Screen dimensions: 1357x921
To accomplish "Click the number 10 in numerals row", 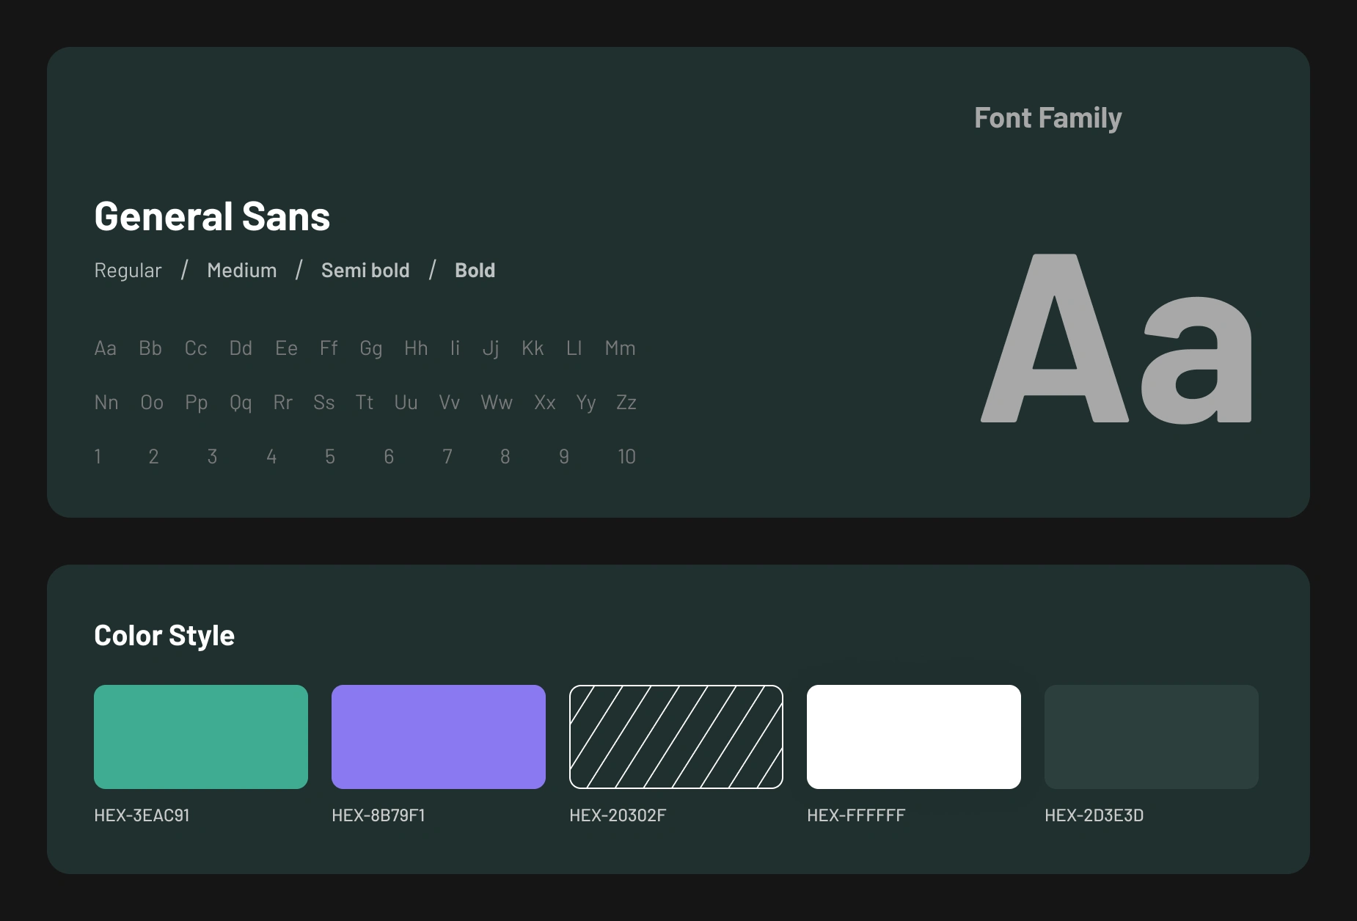I will point(626,457).
